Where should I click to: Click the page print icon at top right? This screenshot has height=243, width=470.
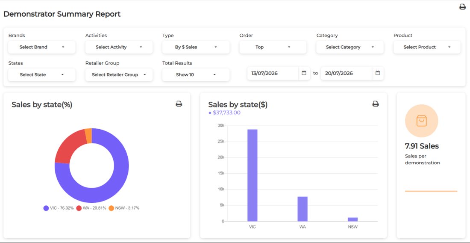pyautogui.click(x=462, y=6)
